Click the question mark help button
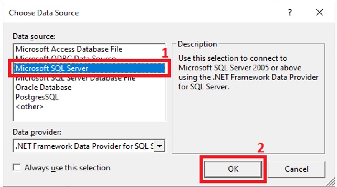 tap(290, 12)
